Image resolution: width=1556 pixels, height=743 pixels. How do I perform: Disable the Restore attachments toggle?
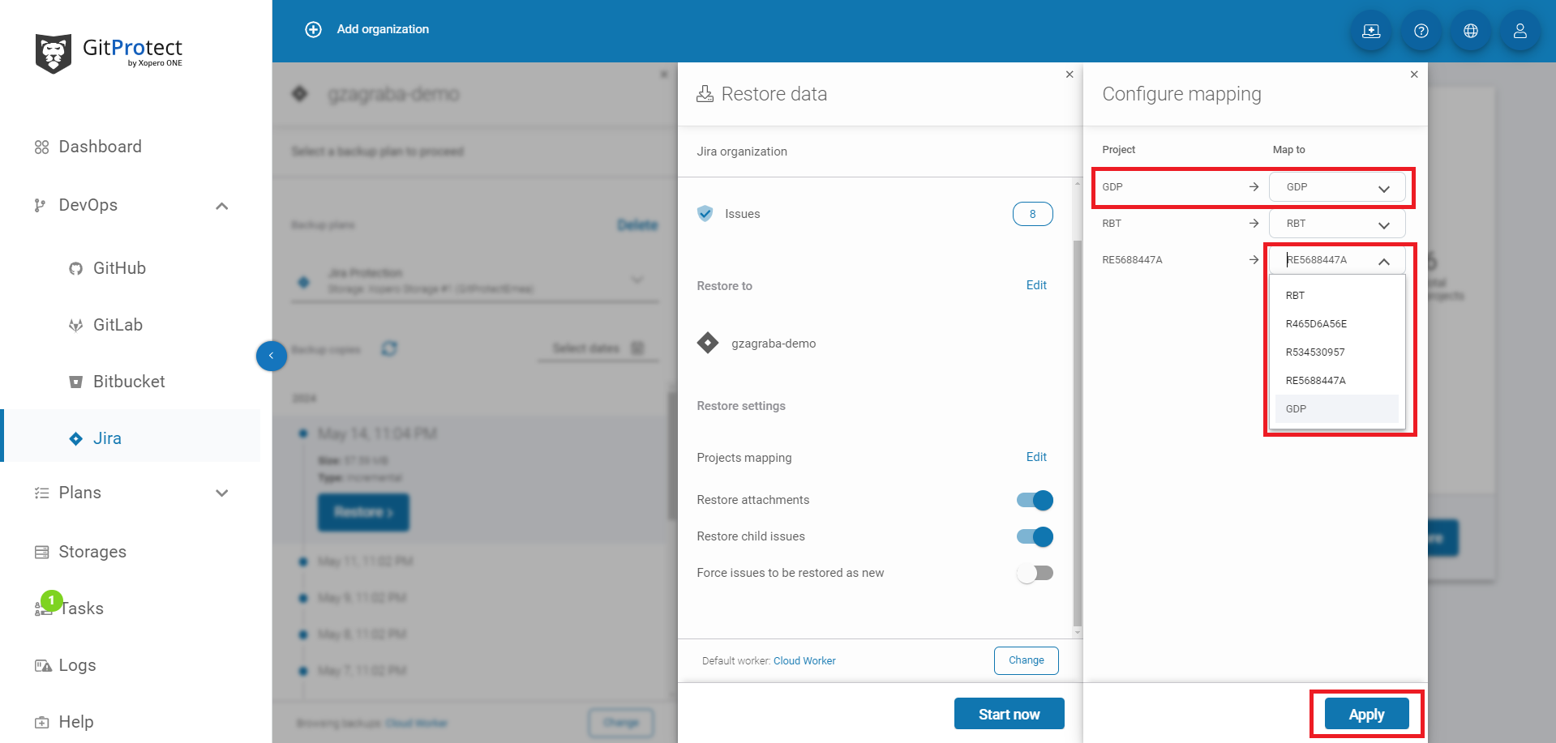click(1035, 500)
